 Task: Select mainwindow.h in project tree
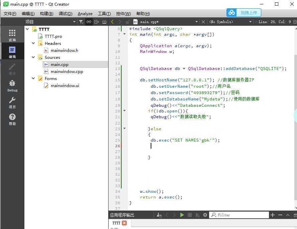click(64, 50)
